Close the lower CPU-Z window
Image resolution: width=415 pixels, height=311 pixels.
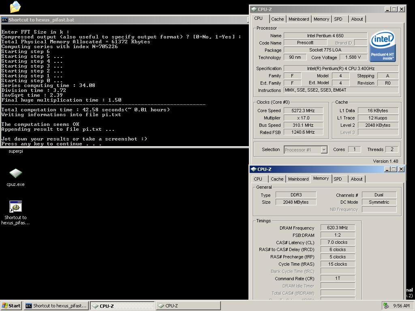coord(401,169)
